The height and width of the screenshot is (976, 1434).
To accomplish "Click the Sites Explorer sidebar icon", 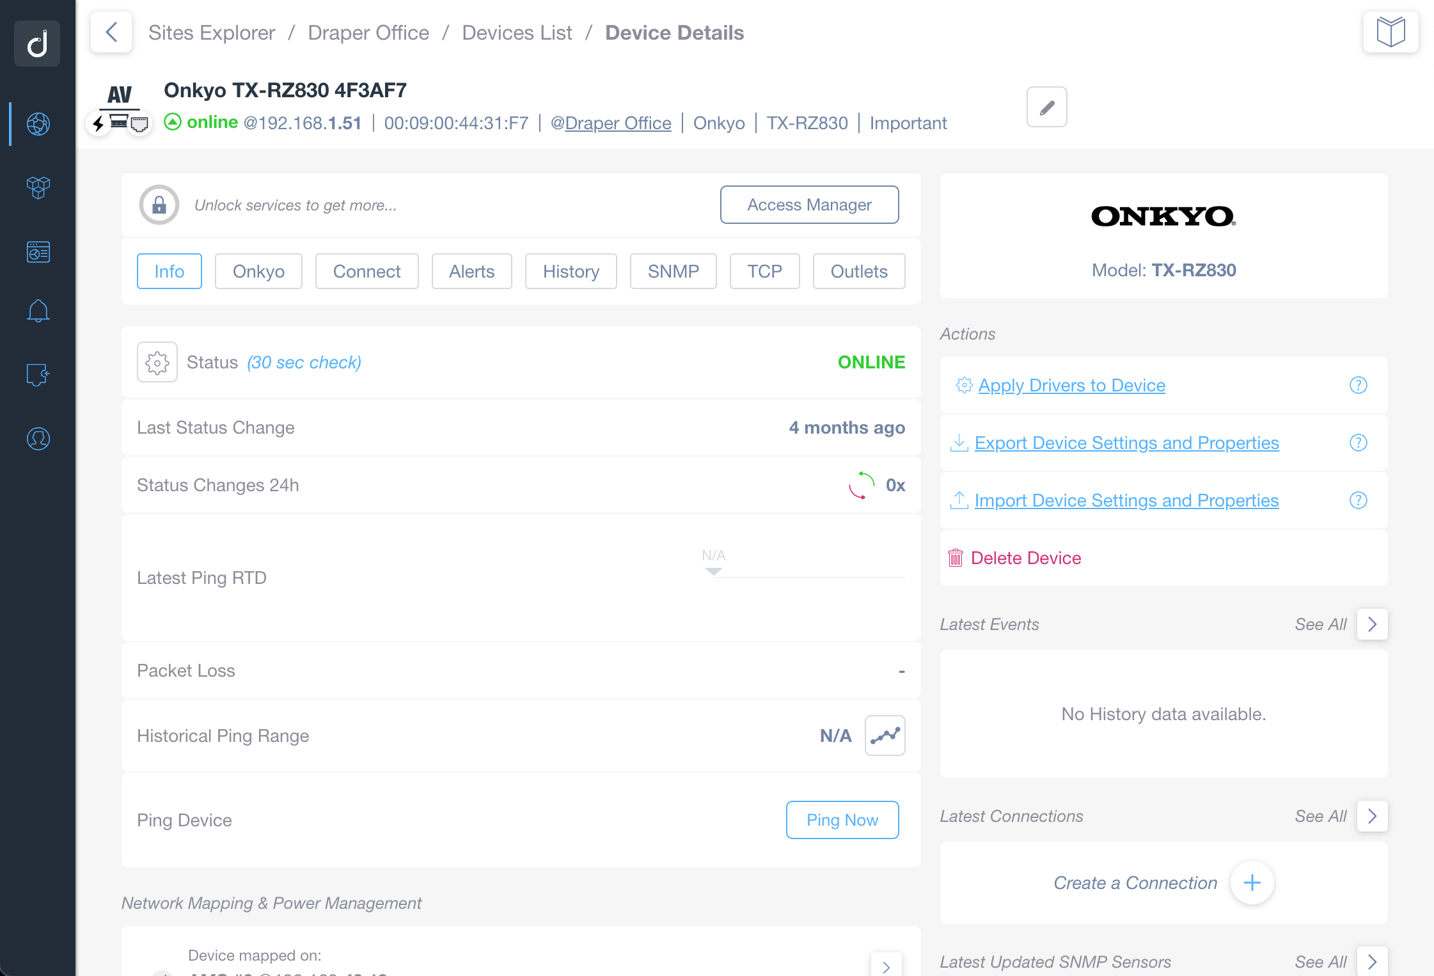I will pyautogui.click(x=38, y=122).
